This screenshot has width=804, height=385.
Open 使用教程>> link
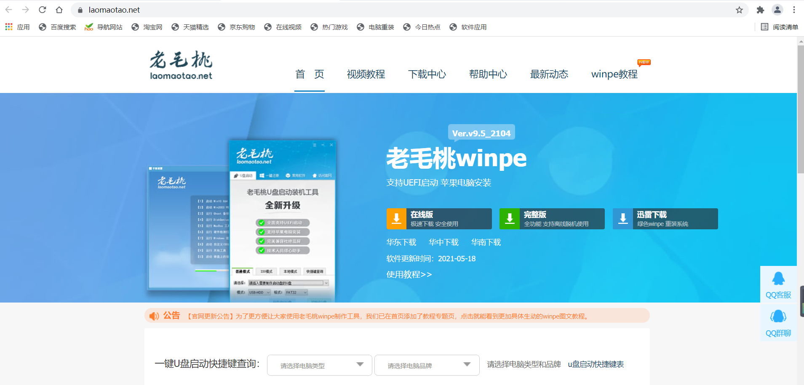tap(409, 274)
